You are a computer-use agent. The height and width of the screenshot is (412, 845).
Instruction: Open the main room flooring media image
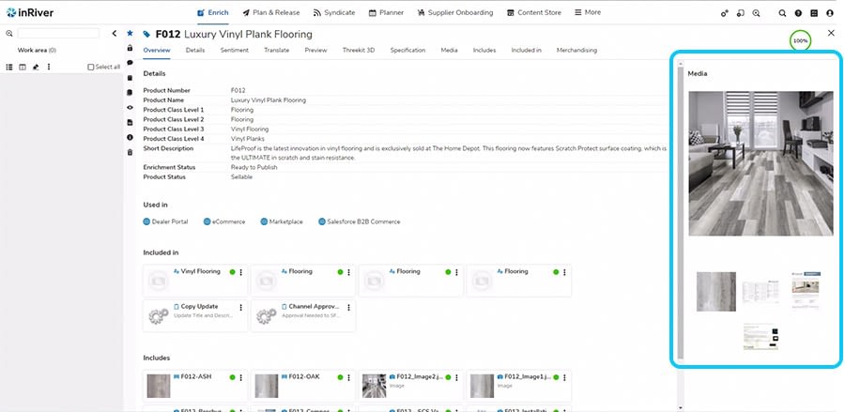click(760, 163)
